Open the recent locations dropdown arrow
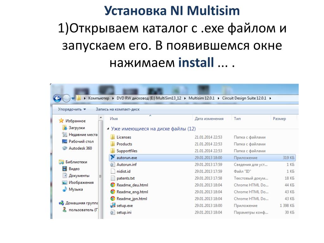This screenshot has width=324, height=243. (73, 99)
